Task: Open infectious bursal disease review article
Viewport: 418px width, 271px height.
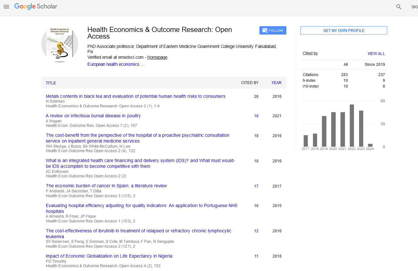Action: click(93, 116)
